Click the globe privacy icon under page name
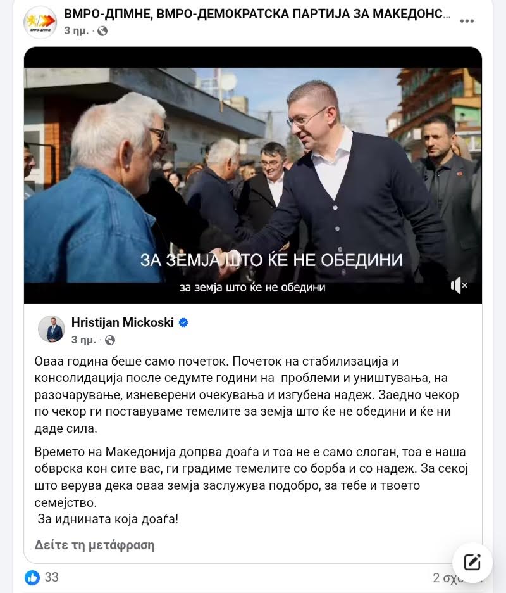The width and height of the screenshot is (506, 593). coord(102,31)
